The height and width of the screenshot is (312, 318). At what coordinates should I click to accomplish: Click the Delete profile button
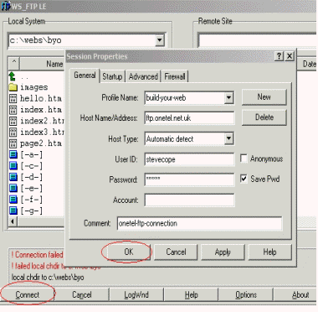pos(264,117)
